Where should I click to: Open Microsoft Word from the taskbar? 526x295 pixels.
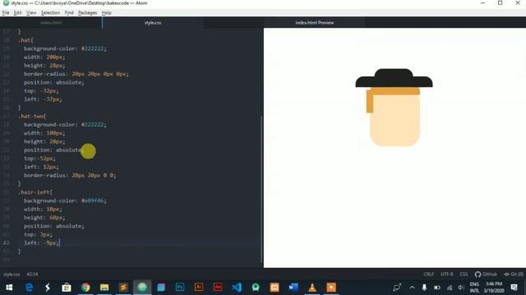(293, 288)
